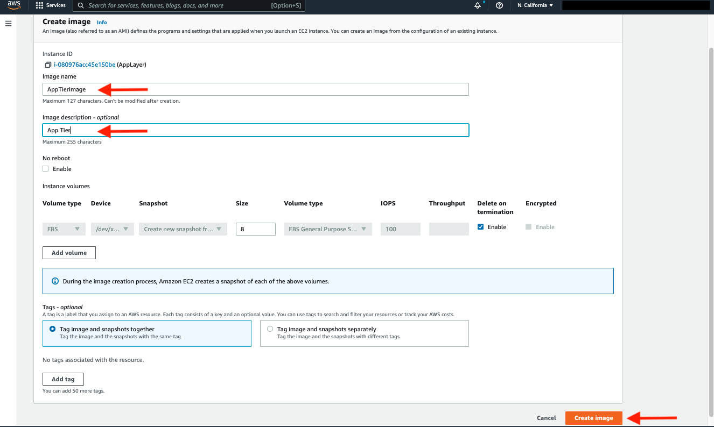The height and width of the screenshot is (427, 714).
Task: Click the 'No tags associated with the resource.' text
Action: tap(93, 360)
